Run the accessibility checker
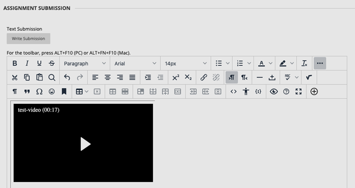 [x=246, y=91]
